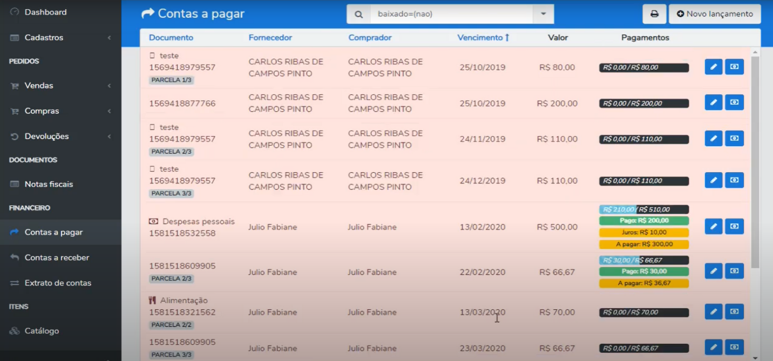Edit the 25/10/2019 R$ 80,00 entry
773x361 pixels.
click(x=714, y=67)
